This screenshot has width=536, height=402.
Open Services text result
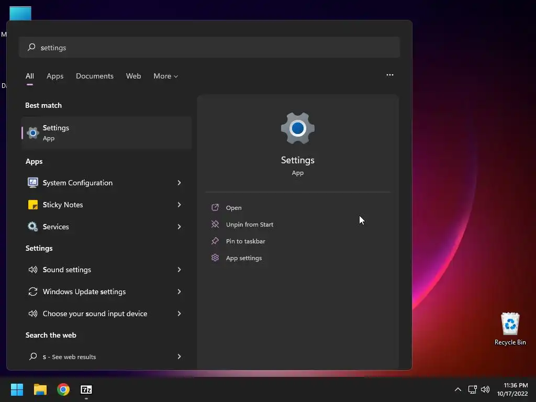(x=55, y=226)
